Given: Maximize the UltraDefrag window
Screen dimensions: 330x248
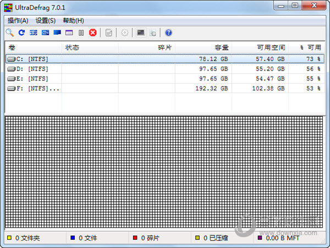Looking at the screenshot, I should [295, 6].
